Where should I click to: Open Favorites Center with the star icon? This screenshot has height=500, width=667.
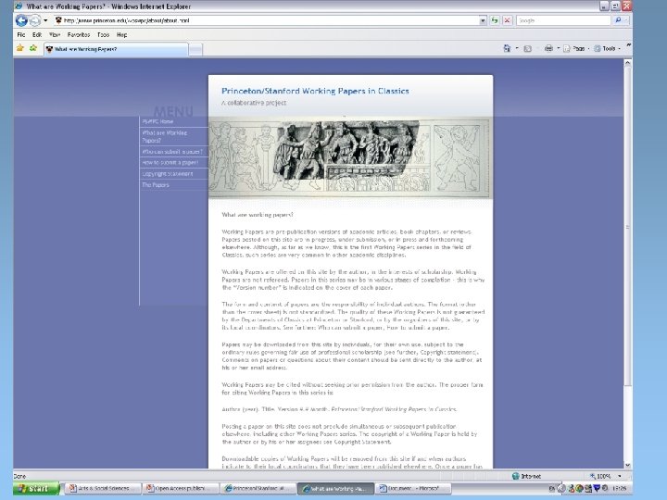coord(20,48)
